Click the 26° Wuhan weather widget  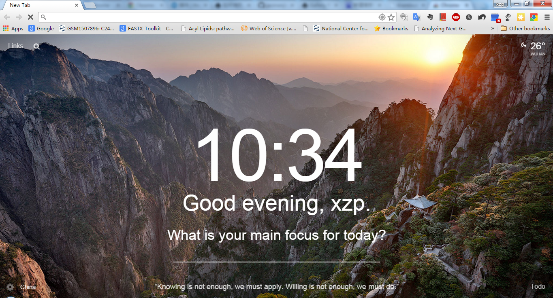pyautogui.click(x=533, y=48)
